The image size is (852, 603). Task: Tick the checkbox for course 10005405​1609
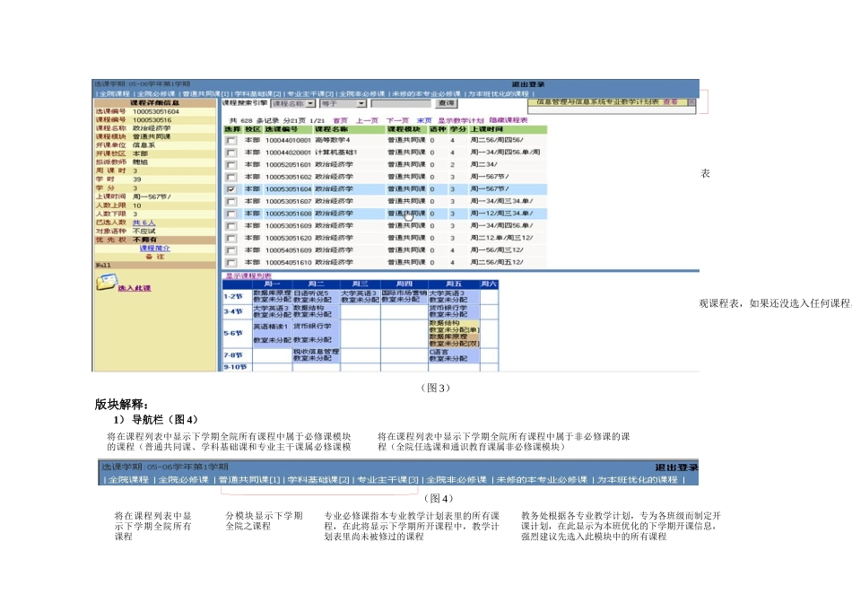pyautogui.click(x=231, y=250)
